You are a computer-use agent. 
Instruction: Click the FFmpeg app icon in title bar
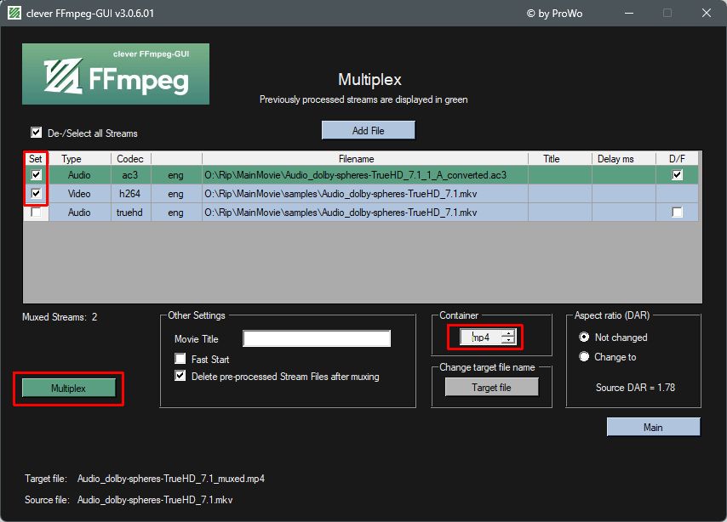(14, 13)
